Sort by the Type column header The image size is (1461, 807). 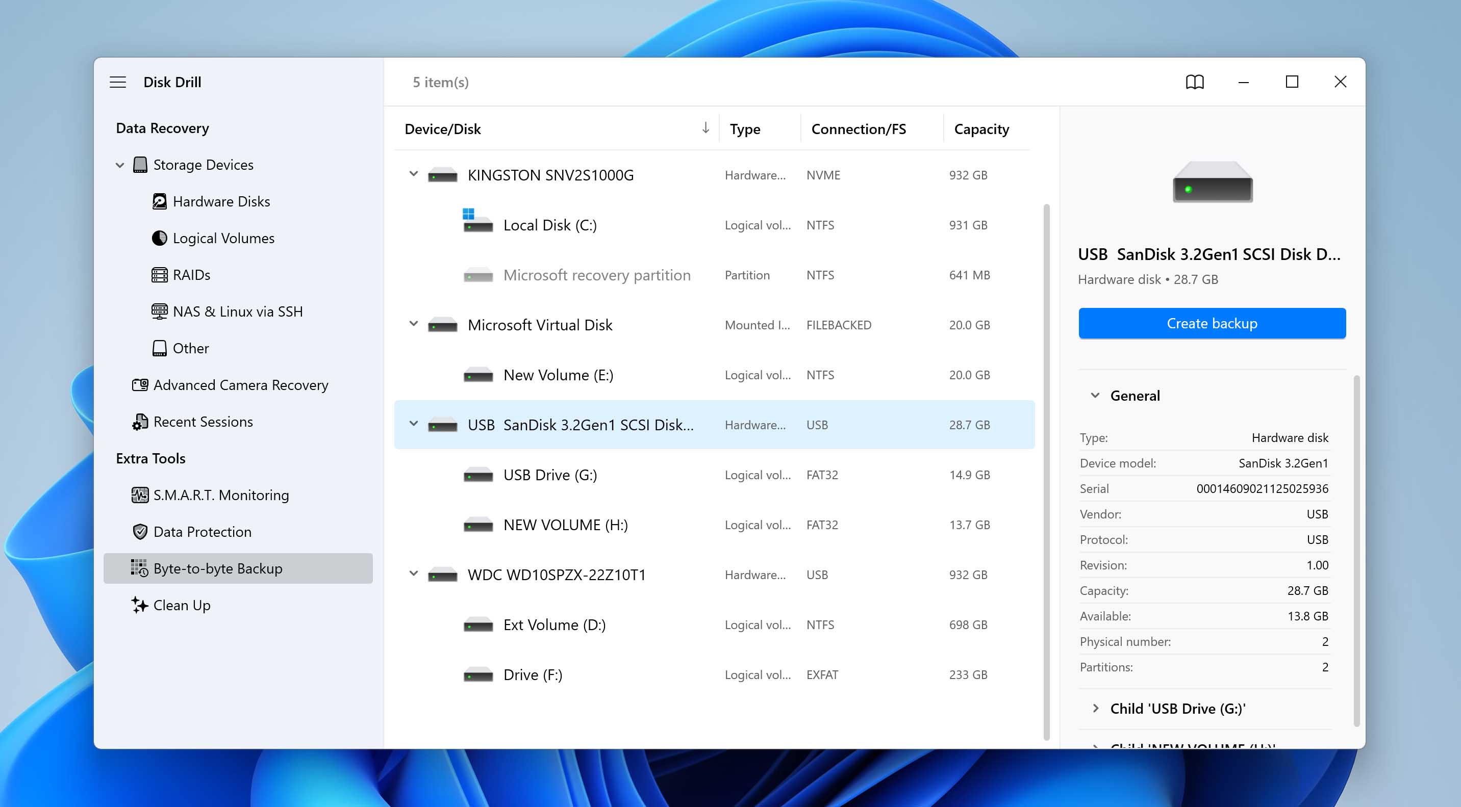point(744,129)
